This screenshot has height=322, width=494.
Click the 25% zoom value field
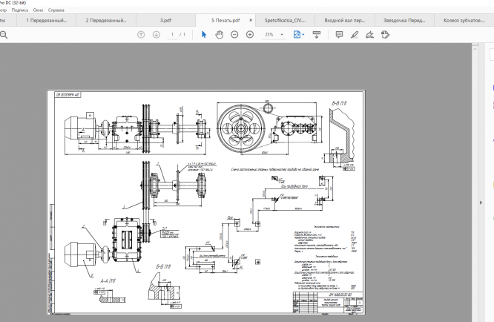point(269,35)
